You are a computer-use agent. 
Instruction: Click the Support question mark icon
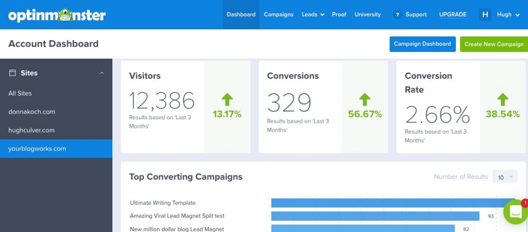click(398, 15)
